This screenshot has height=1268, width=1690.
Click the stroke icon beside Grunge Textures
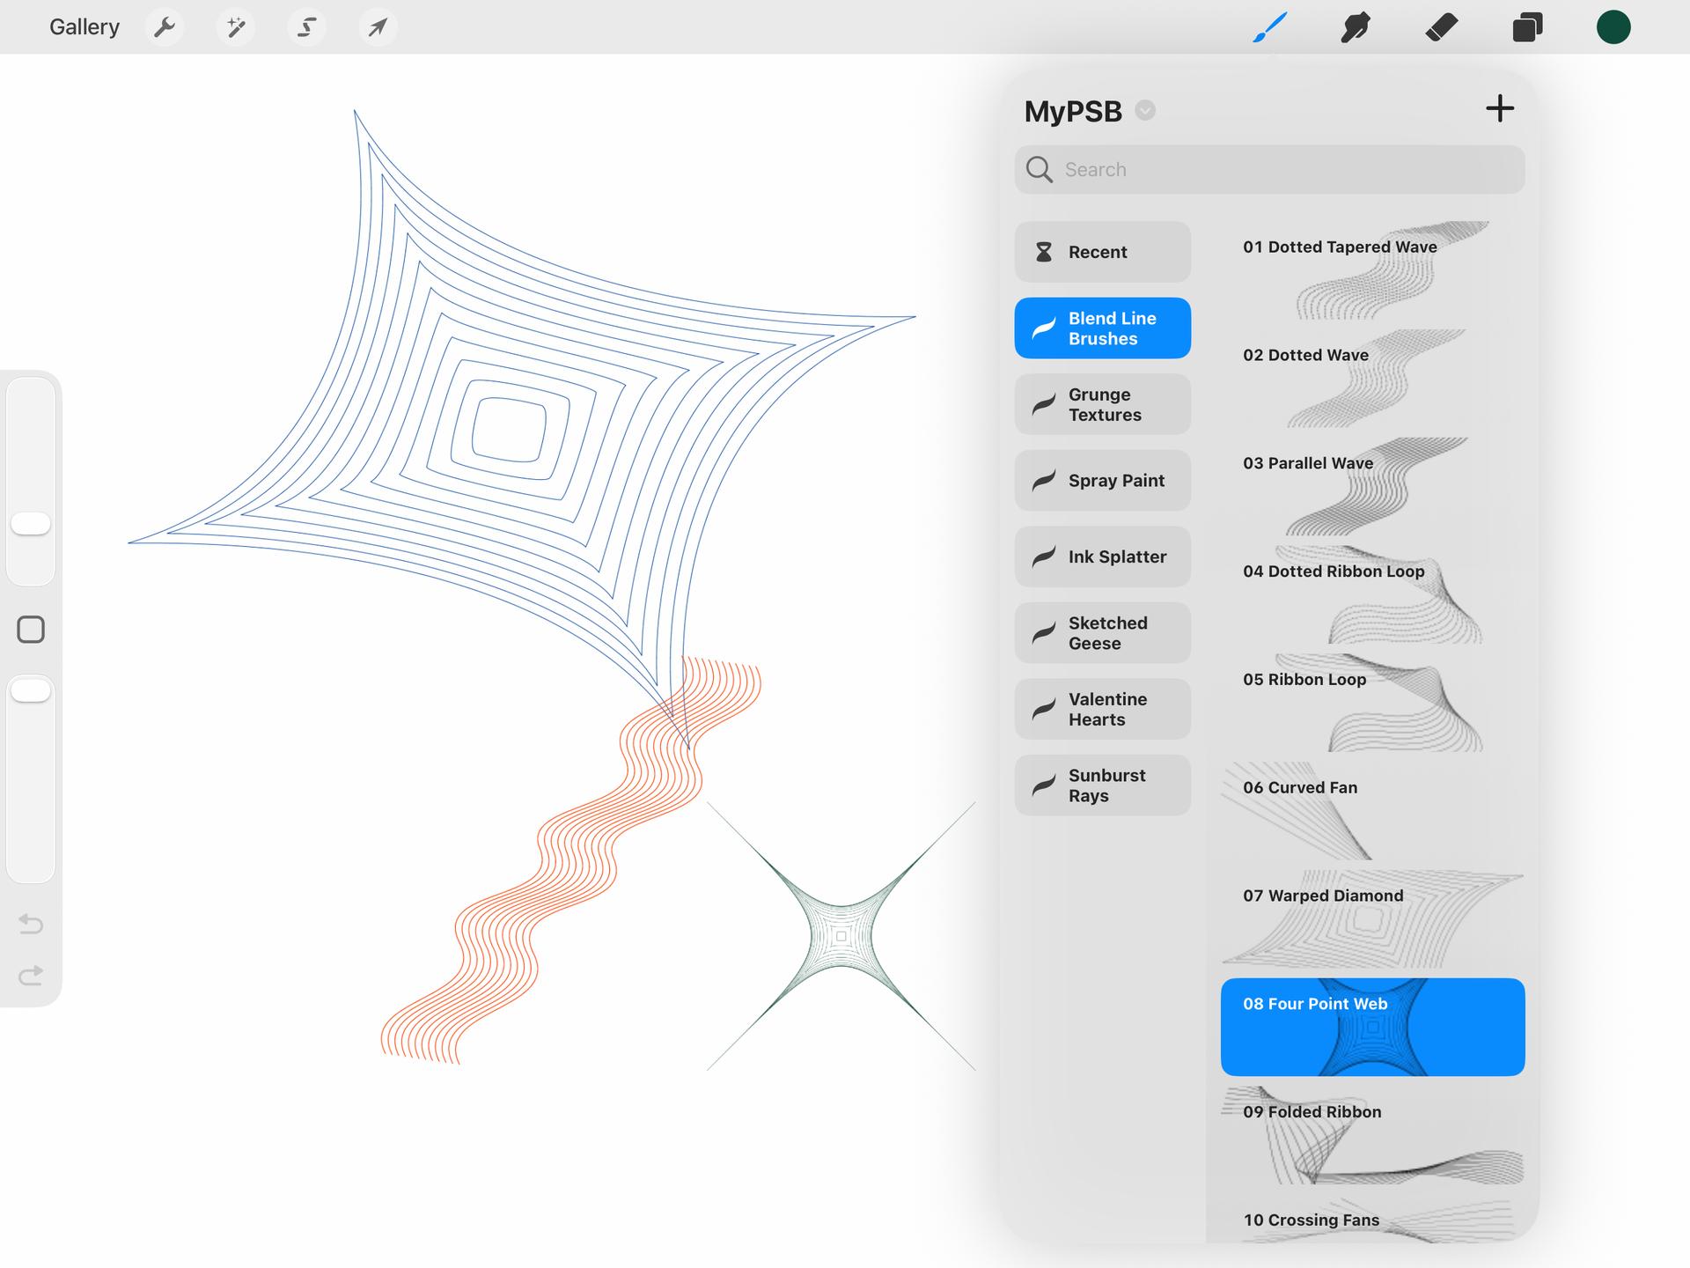pyautogui.click(x=1044, y=404)
